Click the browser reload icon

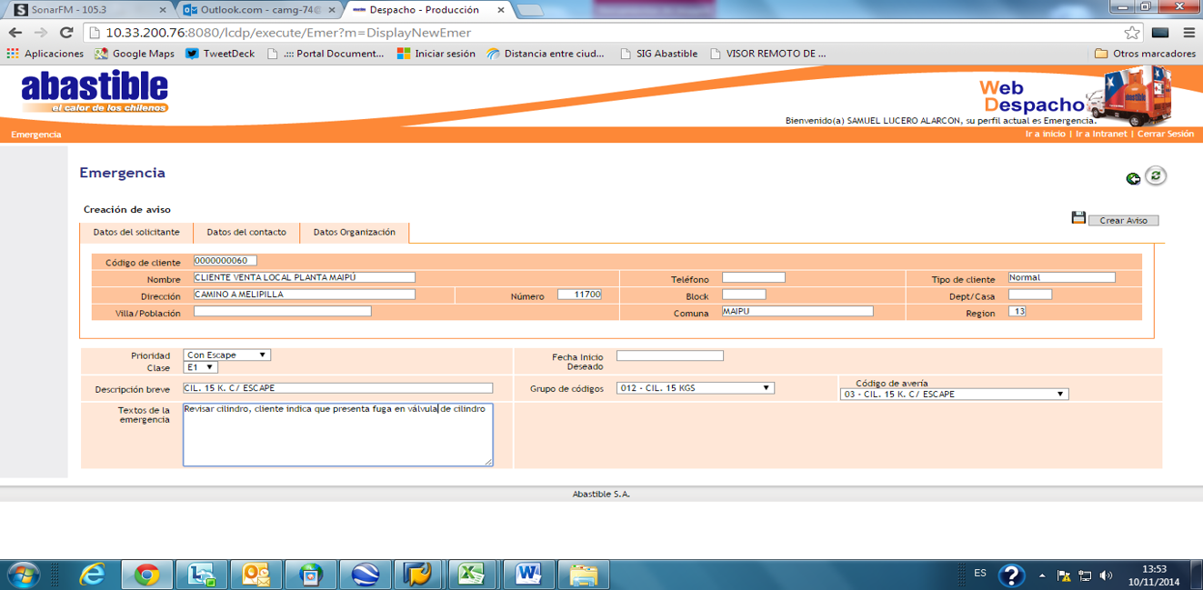66,32
